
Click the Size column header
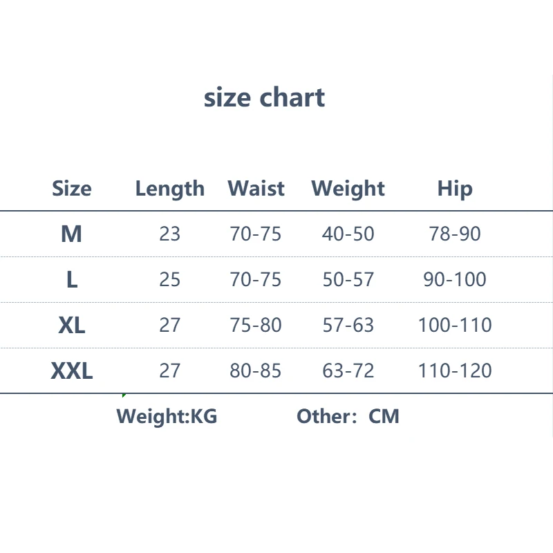72,188
